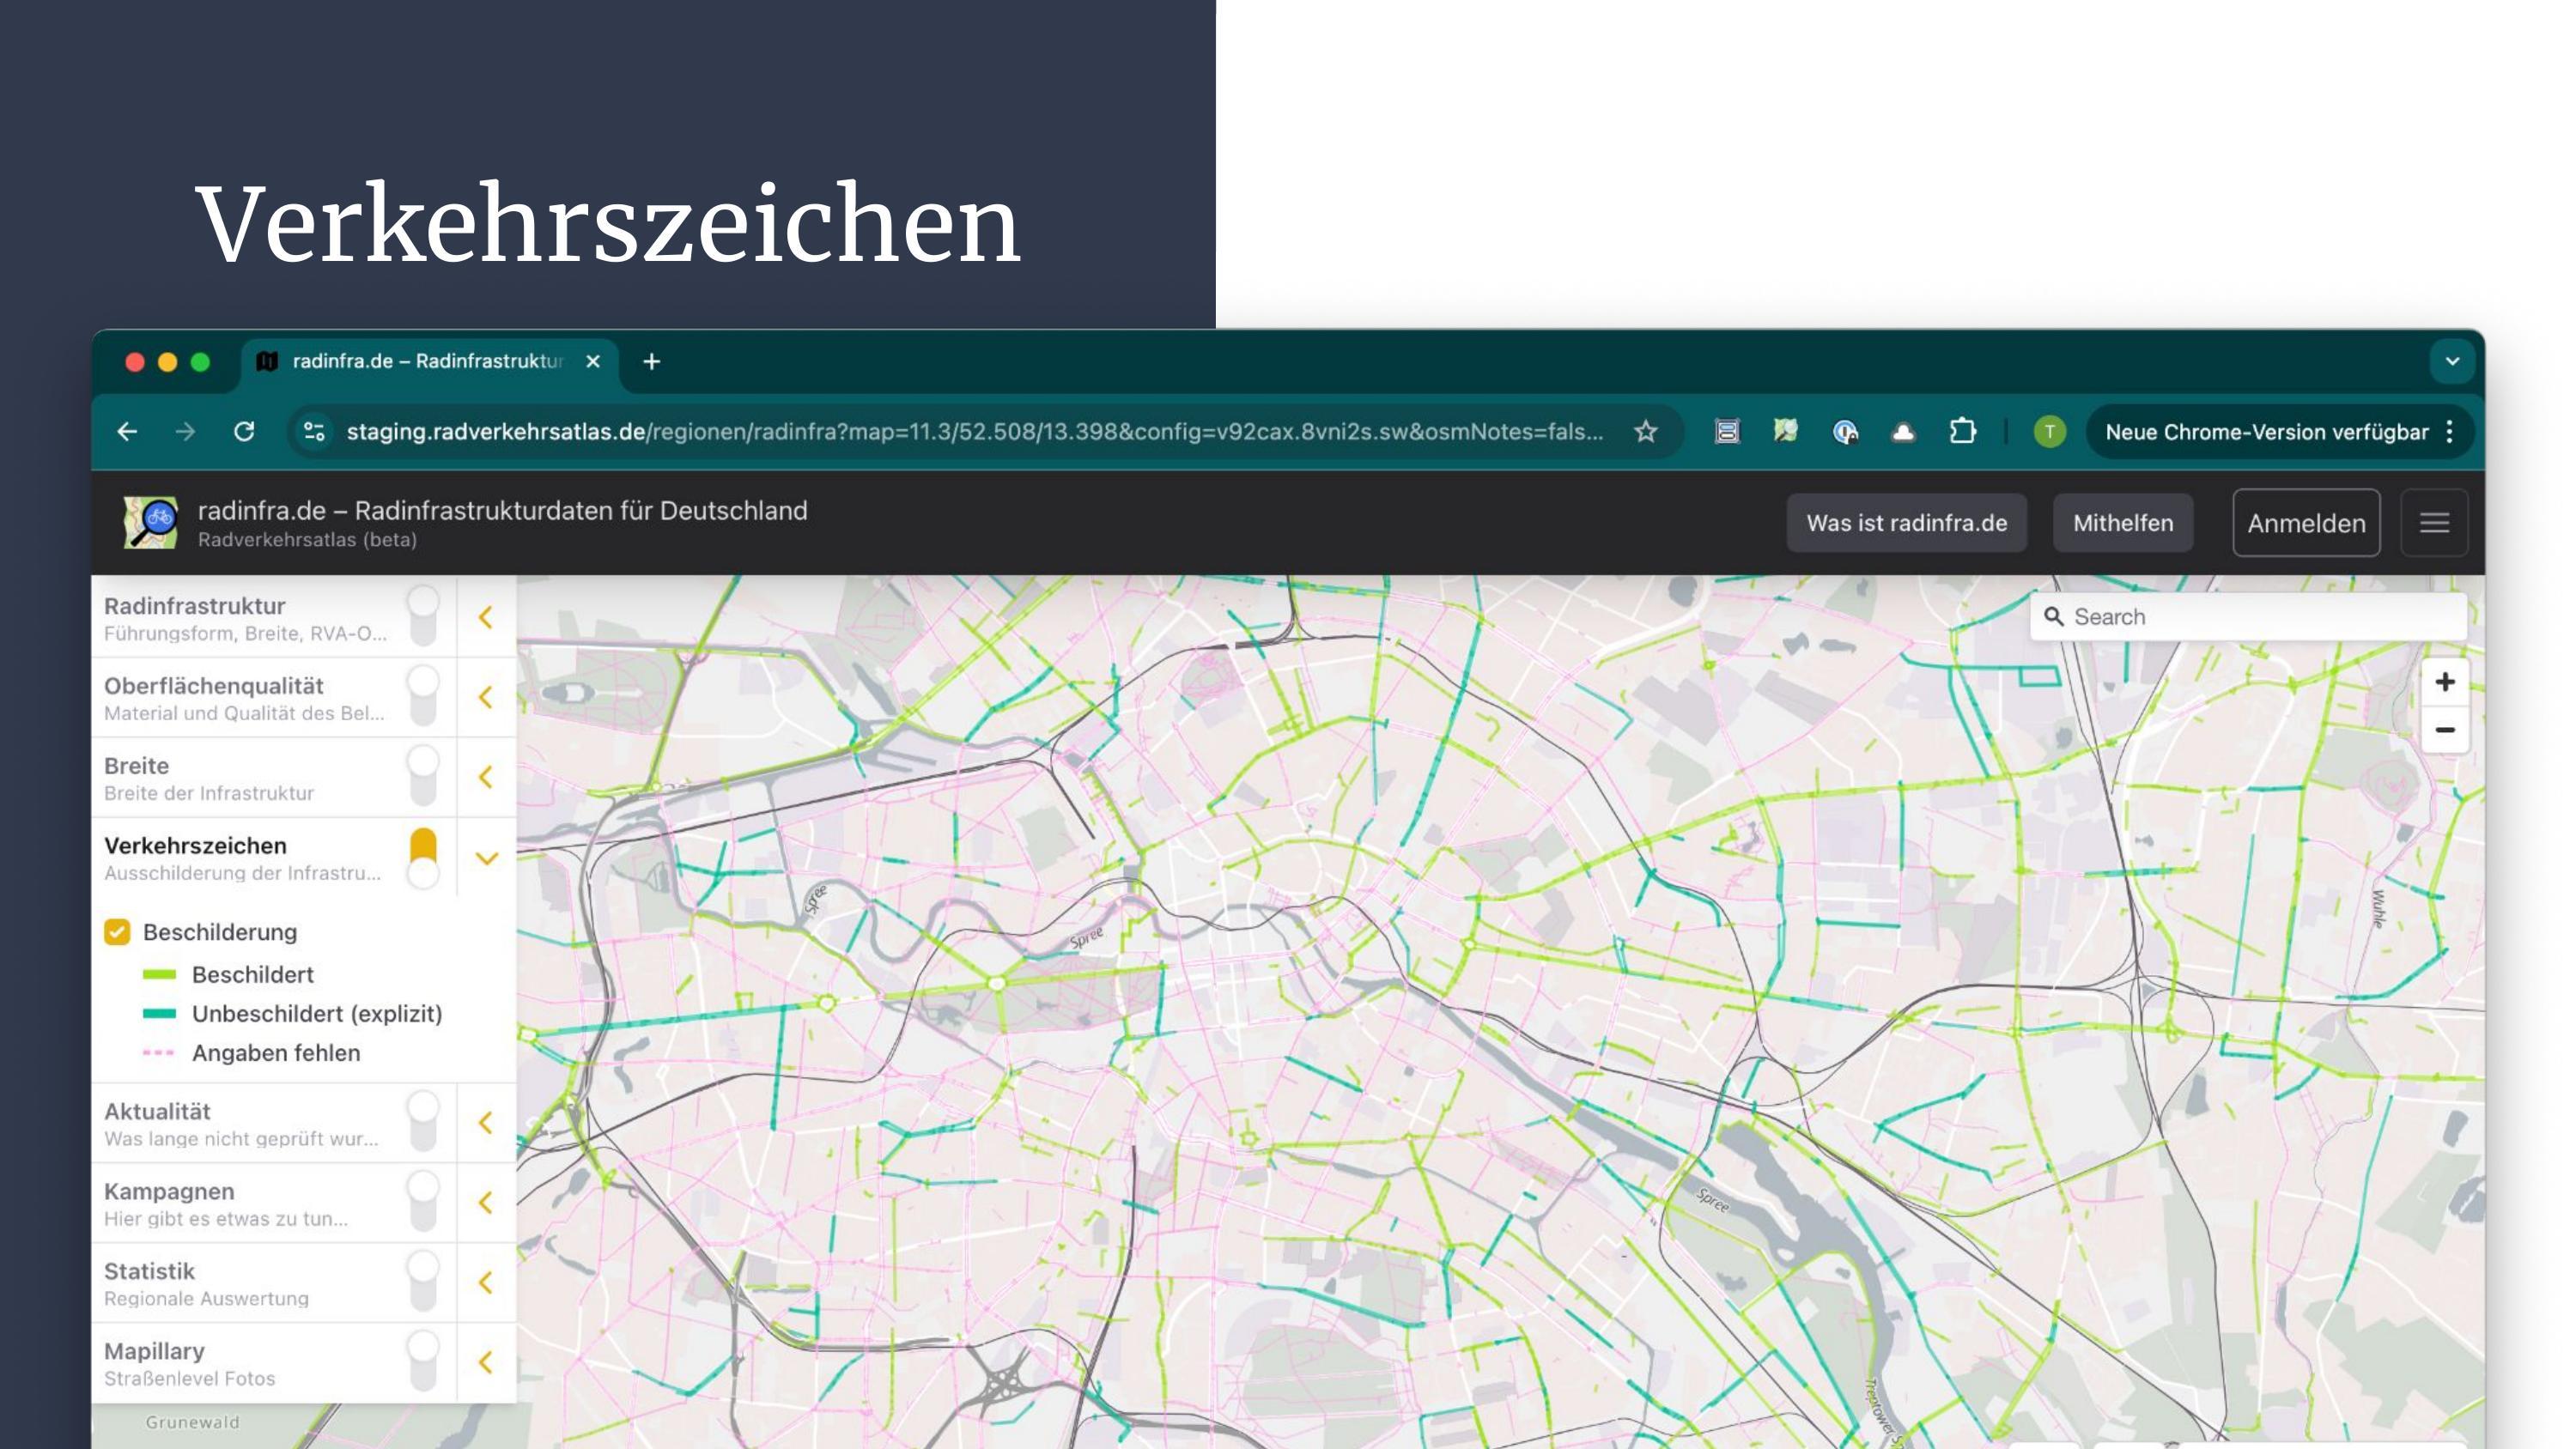2576x1449 pixels.
Task: Click the map zoom out minus button
Action: 2444,730
